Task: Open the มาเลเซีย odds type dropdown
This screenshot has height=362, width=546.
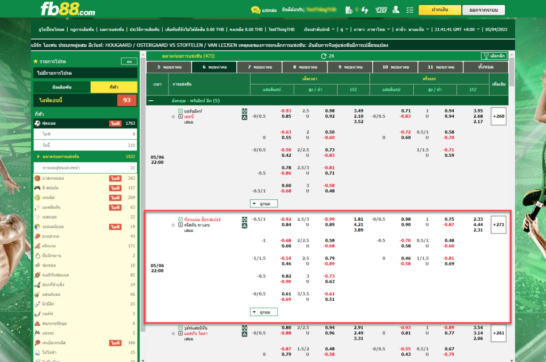Action: (x=415, y=29)
